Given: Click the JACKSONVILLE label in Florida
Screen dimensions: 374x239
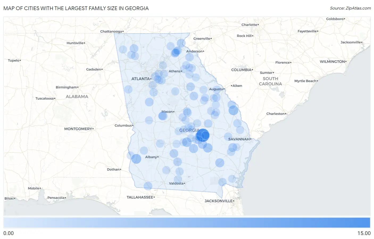Looking at the screenshot, I should (219, 201).
